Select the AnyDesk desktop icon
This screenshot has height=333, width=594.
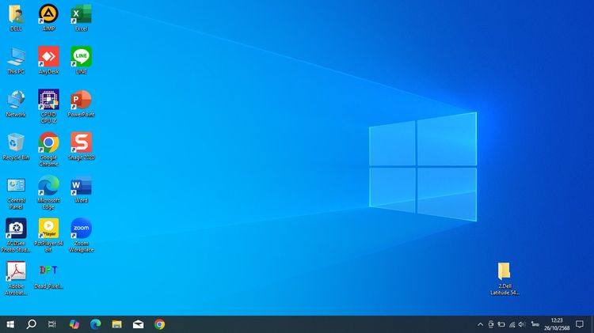[48, 57]
